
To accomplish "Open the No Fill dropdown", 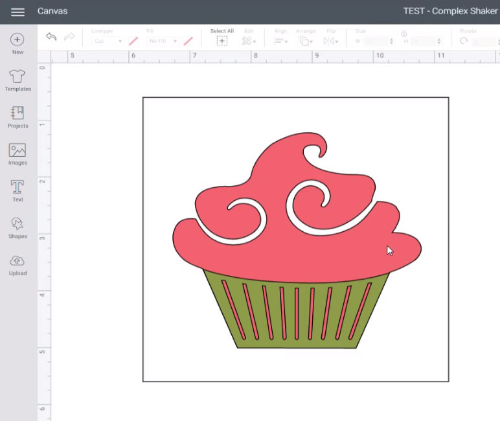I will point(163,41).
